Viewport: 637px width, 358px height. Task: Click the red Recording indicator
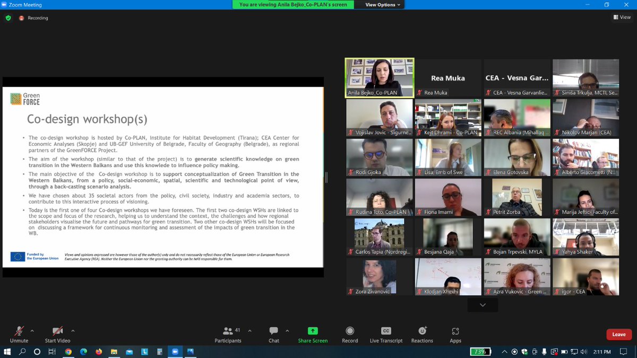click(33, 18)
